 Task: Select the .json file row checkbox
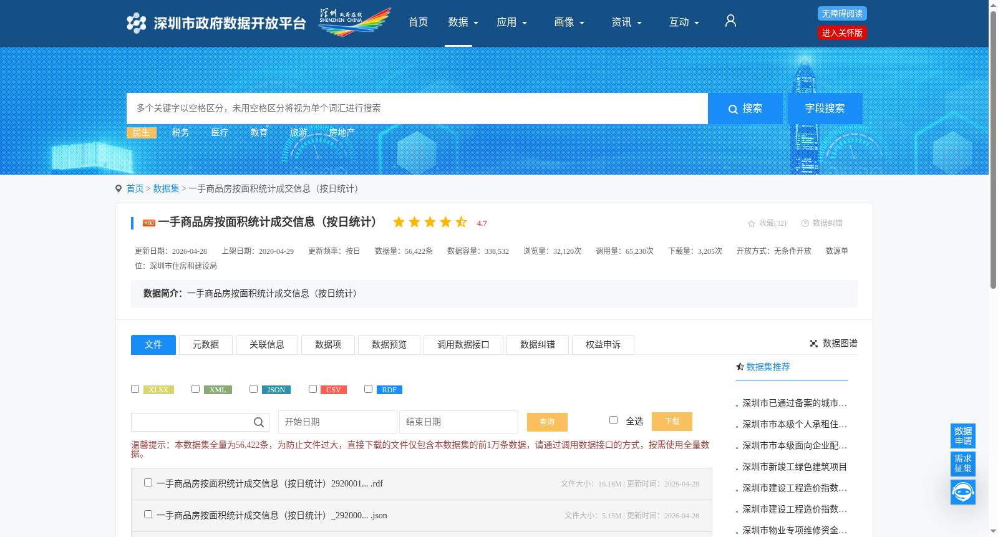148,514
